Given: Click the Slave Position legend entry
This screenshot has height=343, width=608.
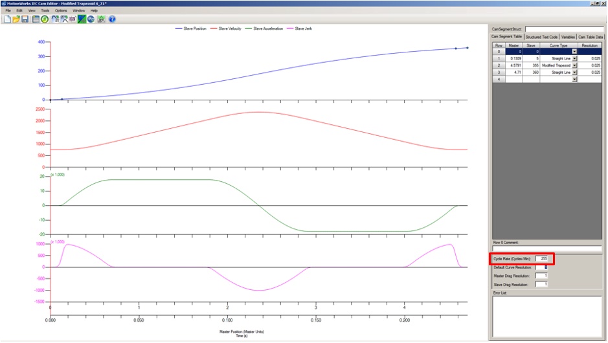Looking at the screenshot, I should coord(191,28).
